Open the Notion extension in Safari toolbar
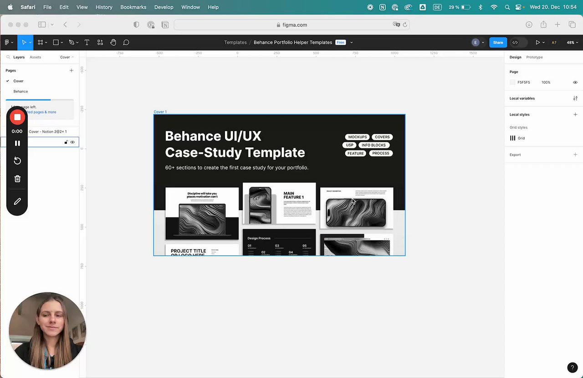Viewport: 583px width, 378px height. click(x=164, y=25)
